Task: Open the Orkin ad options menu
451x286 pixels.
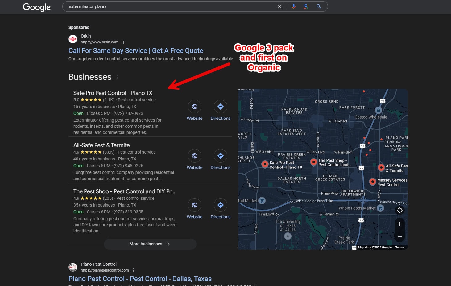Action: 124,42
